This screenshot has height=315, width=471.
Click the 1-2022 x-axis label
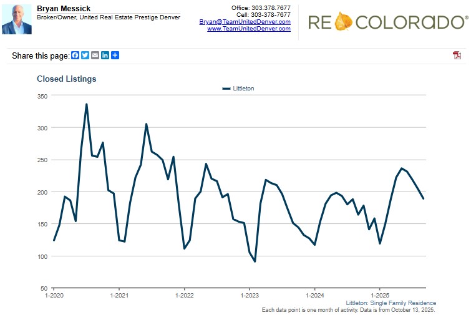click(x=184, y=294)
